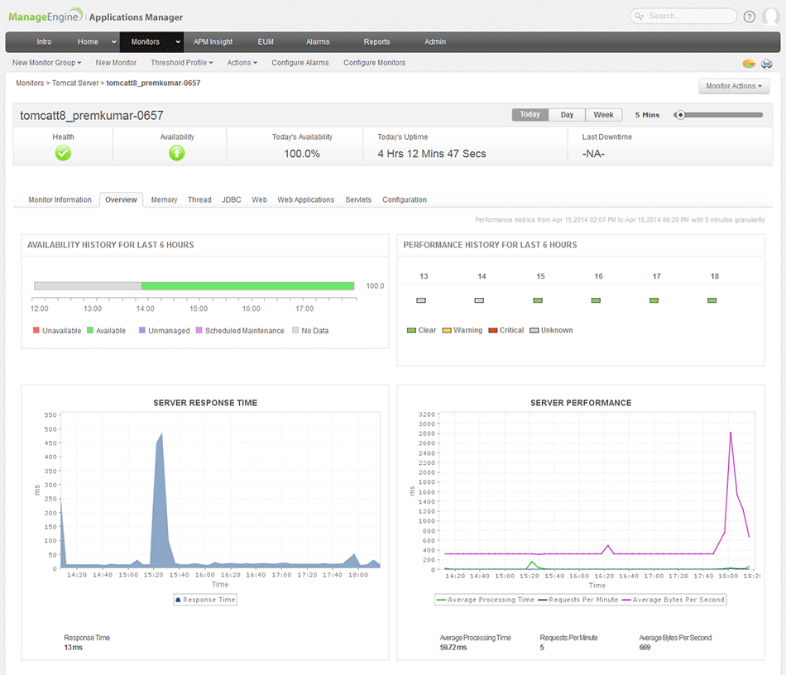The width and height of the screenshot is (786, 675).
Task: Click the pie chart reports icon
Action: (749, 64)
